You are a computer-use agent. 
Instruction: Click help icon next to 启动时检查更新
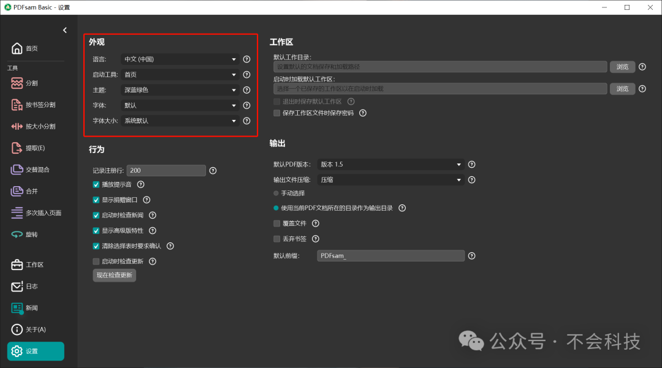tap(153, 261)
